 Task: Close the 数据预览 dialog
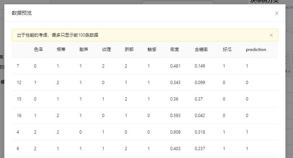coord(277,13)
